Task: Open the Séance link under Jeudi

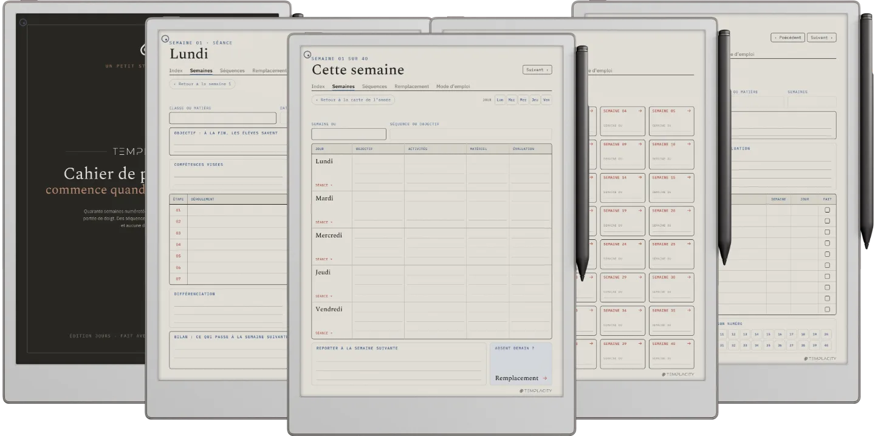Action: tap(324, 296)
